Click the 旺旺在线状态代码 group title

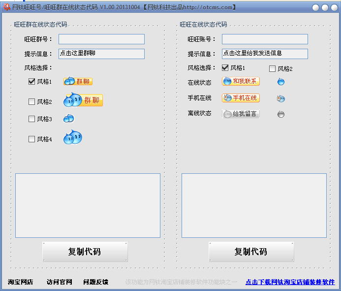203,25
